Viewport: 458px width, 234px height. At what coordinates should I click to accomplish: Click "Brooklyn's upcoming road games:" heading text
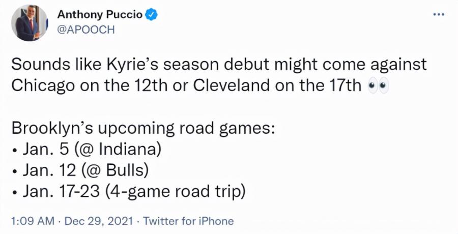pyautogui.click(x=143, y=129)
